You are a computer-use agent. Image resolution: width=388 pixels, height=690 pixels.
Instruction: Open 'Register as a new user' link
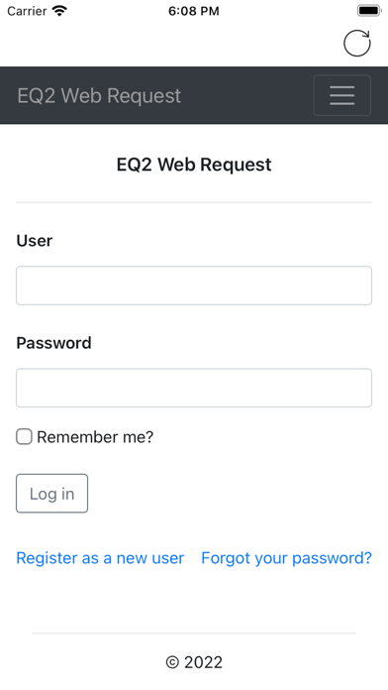pos(100,558)
